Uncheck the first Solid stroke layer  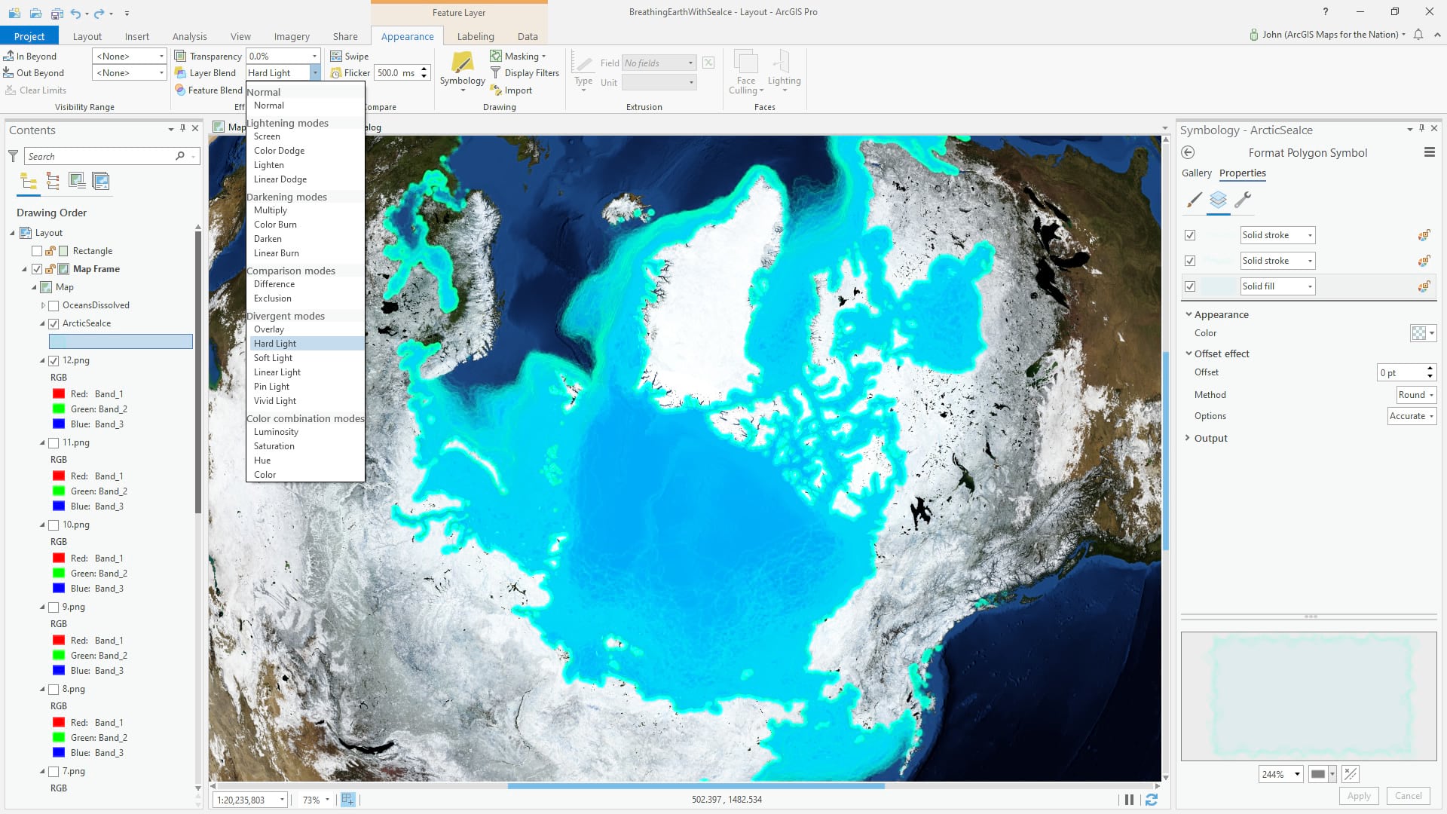(x=1190, y=235)
